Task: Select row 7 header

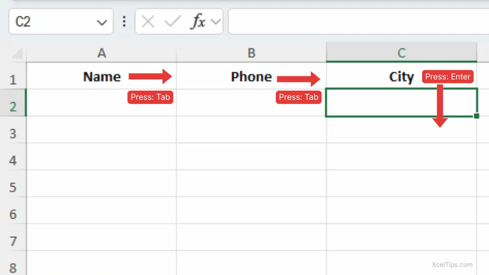Action: point(13,241)
